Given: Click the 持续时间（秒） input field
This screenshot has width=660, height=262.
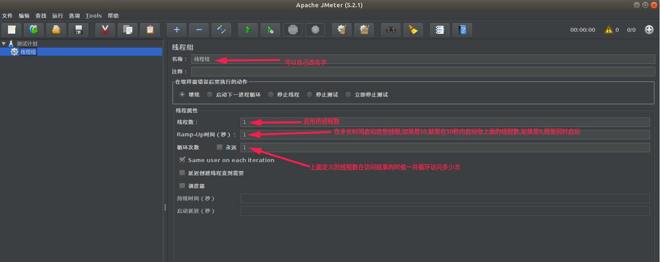Looking at the screenshot, I should click(445, 199).
